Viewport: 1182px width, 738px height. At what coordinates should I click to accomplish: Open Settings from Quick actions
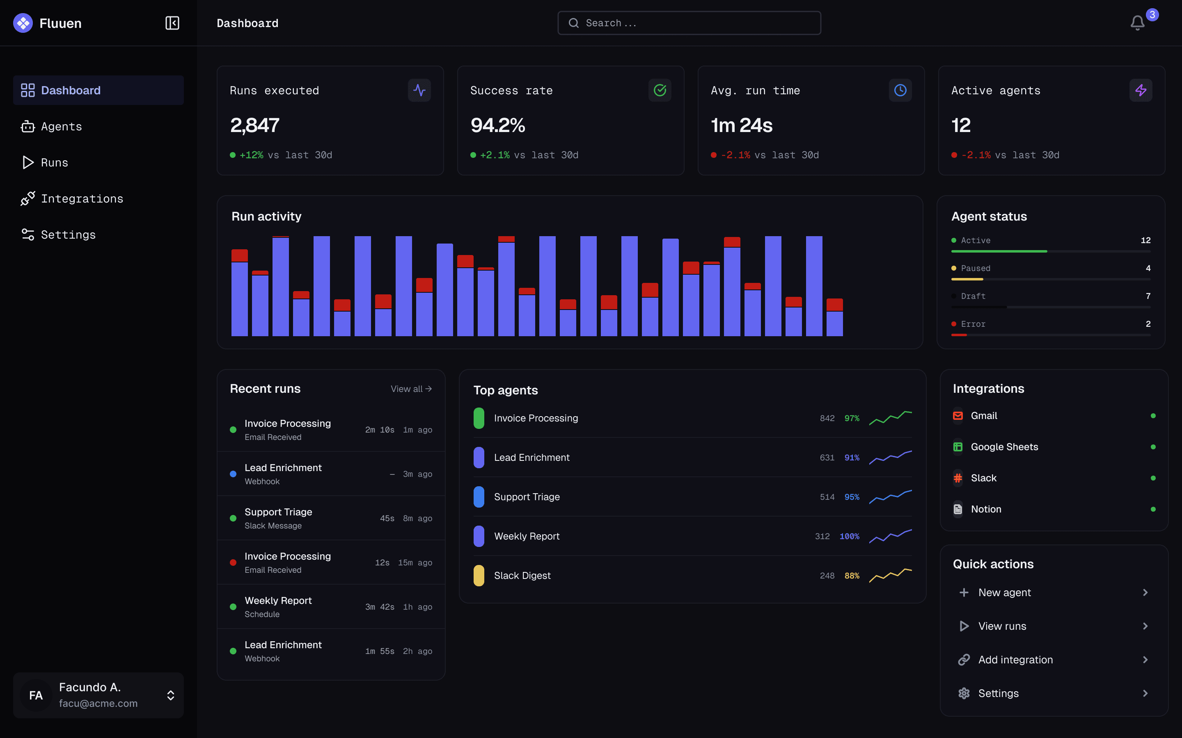pyautogui.click(x=1054, y=694)
